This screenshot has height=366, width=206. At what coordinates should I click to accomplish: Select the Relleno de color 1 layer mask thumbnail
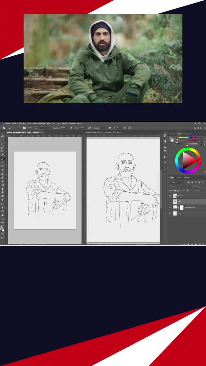tap(182, 208)
